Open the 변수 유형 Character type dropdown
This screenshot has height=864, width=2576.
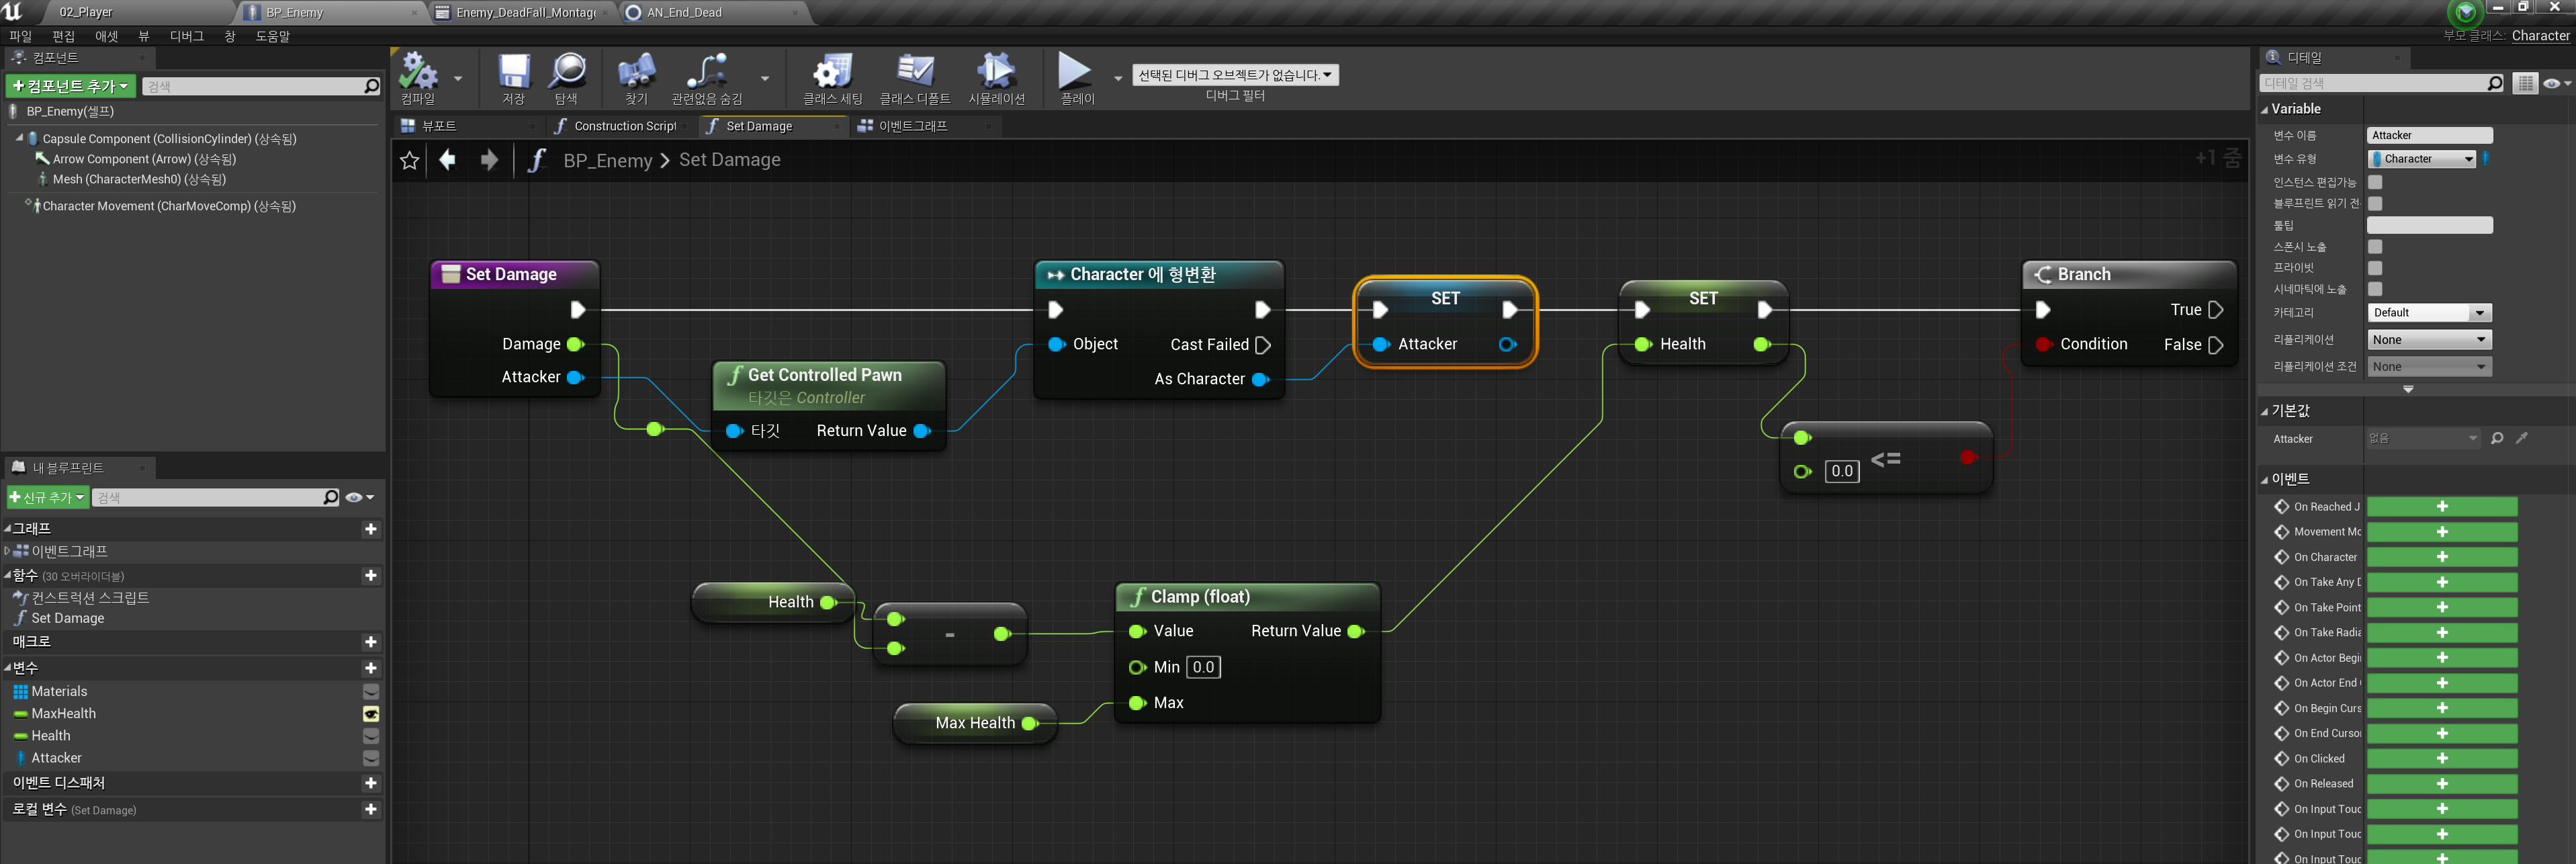pos(2421,159)
